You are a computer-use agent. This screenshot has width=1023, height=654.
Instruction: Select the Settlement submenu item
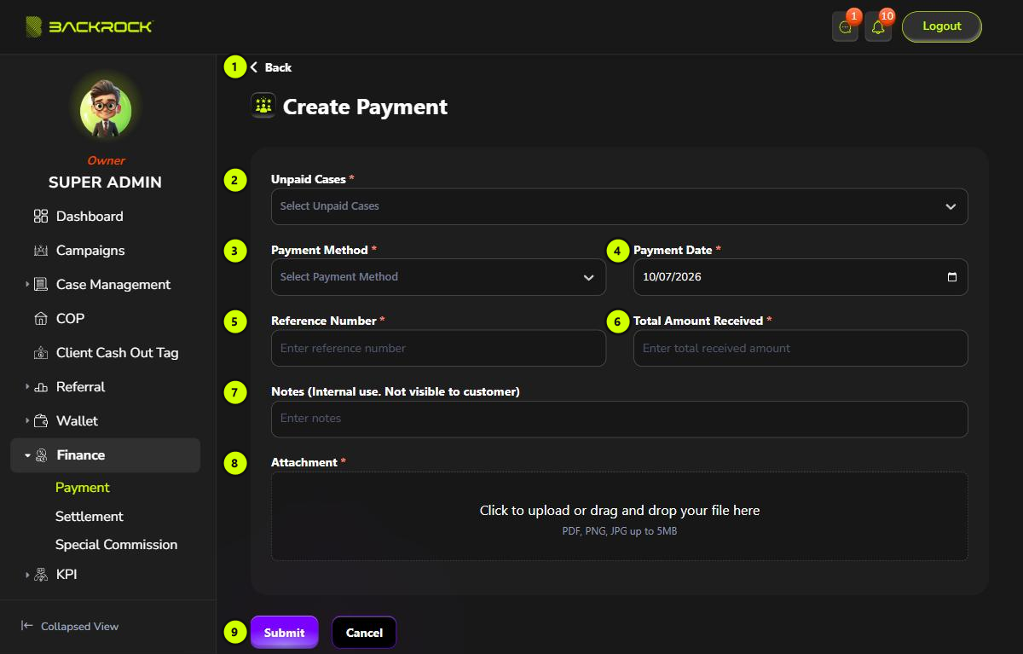coord(90,517)
